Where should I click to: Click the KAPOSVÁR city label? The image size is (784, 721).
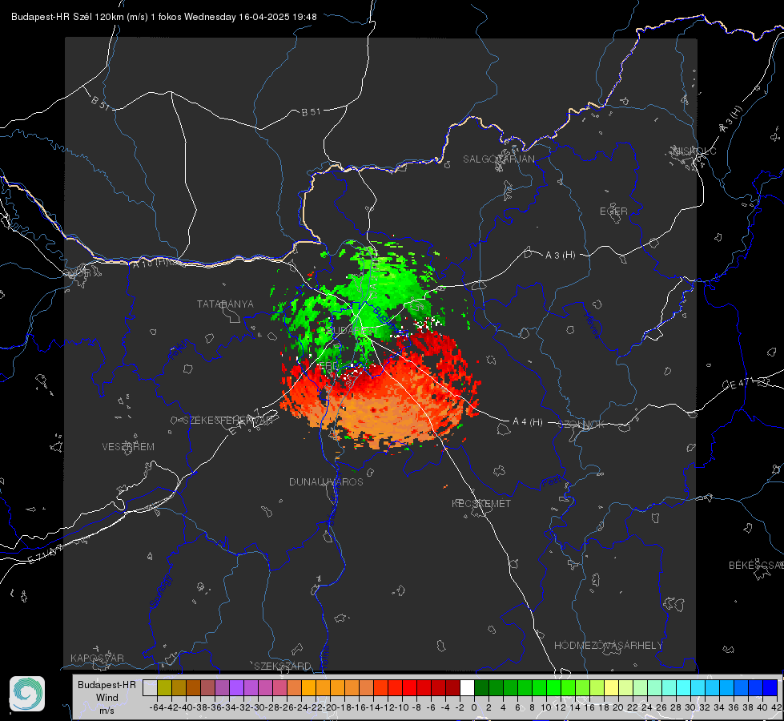pos(97,658)
